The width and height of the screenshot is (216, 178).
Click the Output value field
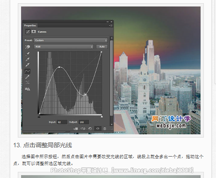coord(84,122)
